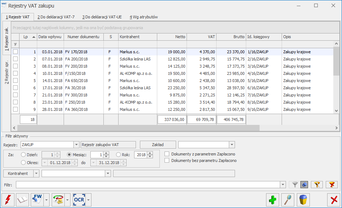Launch the OCR scan icon
Image resolution: width=342 pixels, height=208 pixels.
click(x=79, y=200)
